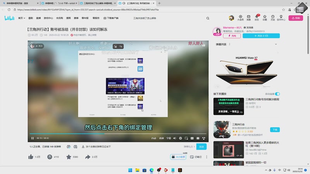Open 赛事 in the top navigation
This screenshot has width=310, height=174.
point(76,18)
